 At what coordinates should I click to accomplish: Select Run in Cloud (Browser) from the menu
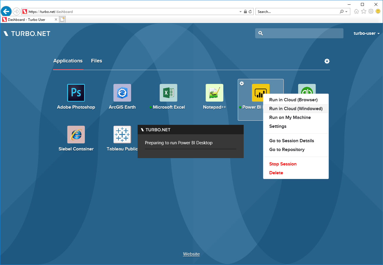(x=293, y=100)
